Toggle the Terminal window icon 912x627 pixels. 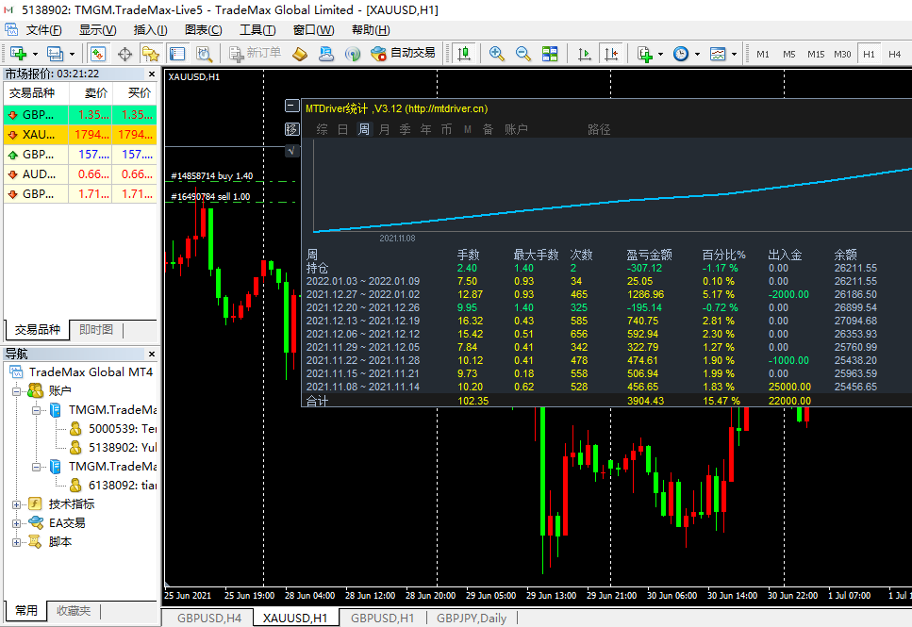tap(176, 54)
